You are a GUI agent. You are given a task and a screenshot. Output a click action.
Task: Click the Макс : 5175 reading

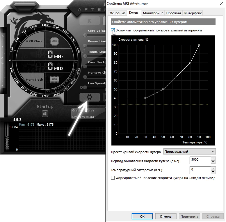point(45,125)
